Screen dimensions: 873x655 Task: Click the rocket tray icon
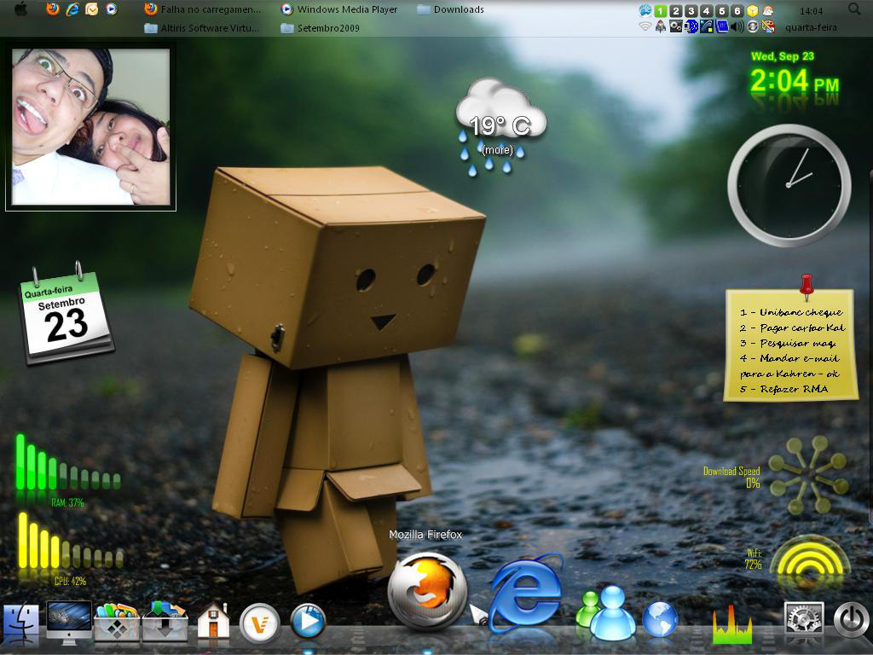tap(661, 26)
